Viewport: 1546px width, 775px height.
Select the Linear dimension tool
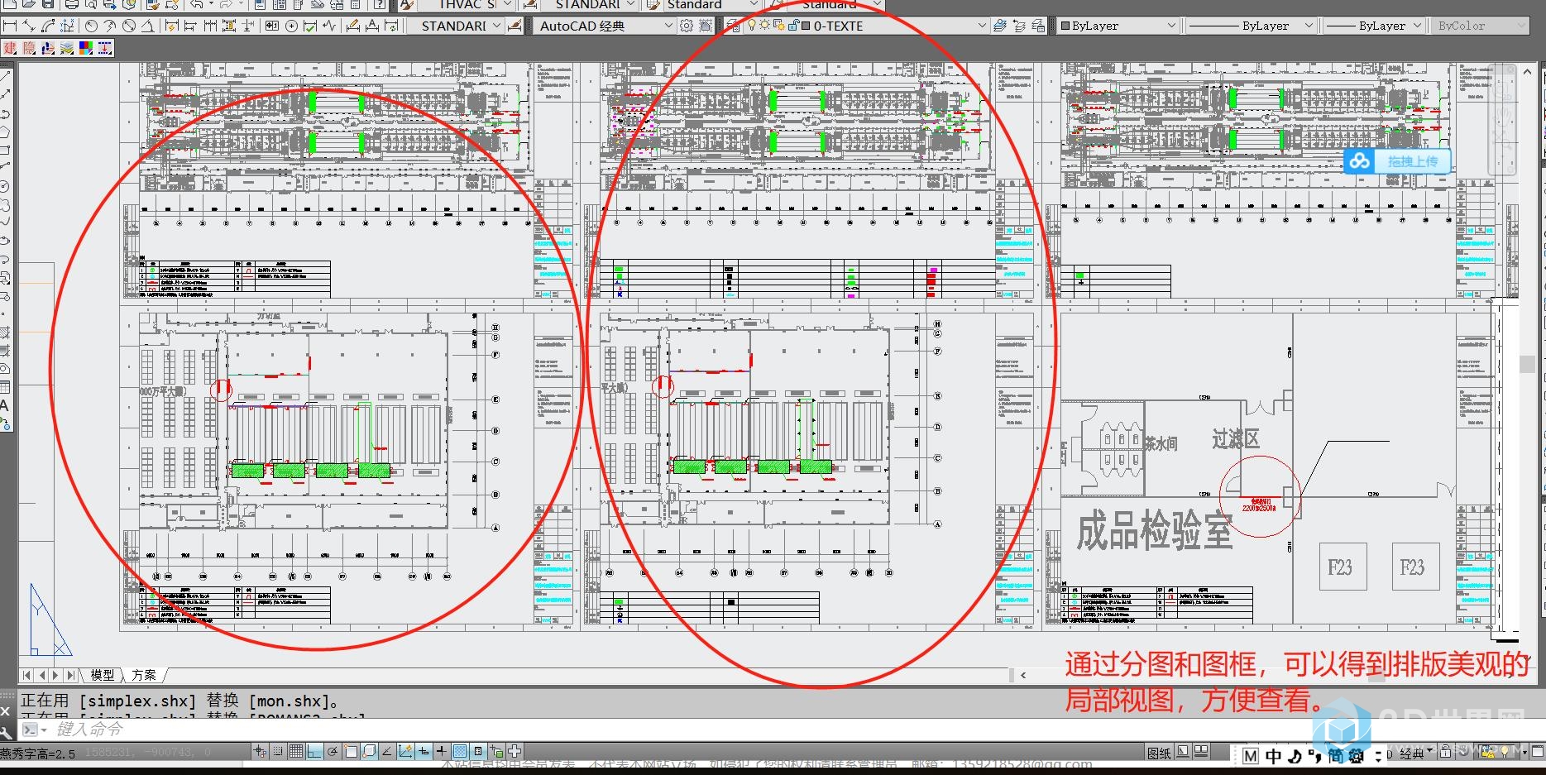[x=10, y=26]
